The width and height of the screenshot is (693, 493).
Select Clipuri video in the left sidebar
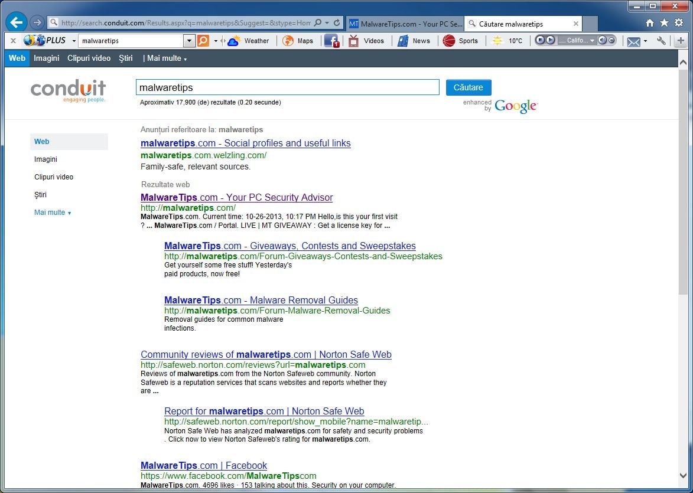(x=54, y=177)
